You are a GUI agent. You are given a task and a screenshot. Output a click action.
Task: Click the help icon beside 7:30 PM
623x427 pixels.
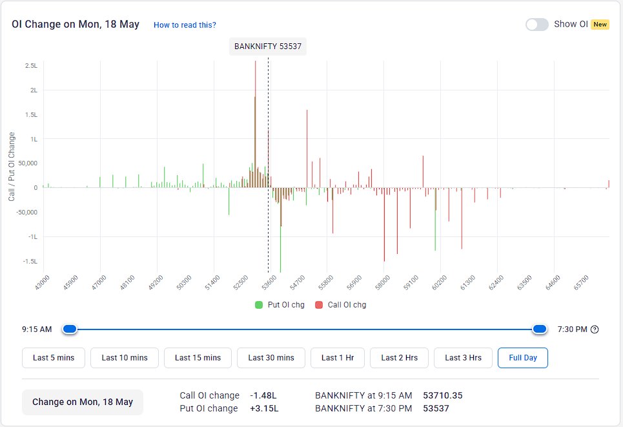click(595, 329)
